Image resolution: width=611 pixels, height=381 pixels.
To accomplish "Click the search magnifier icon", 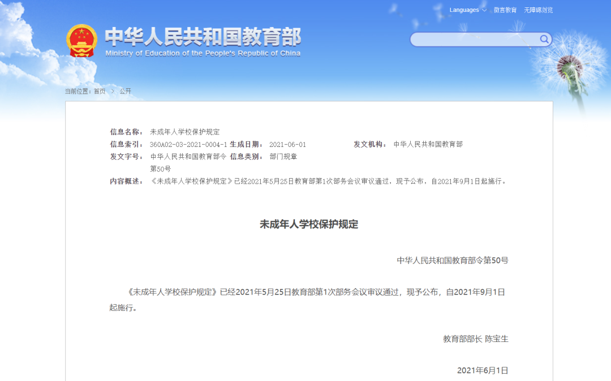I will (x=544, y=40).
